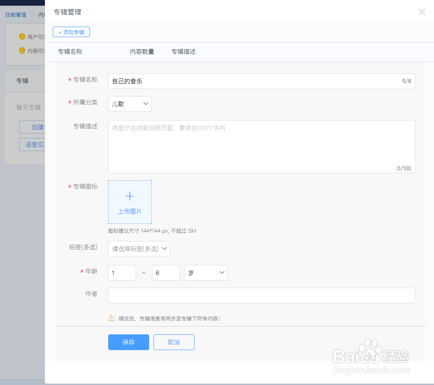
Task: Click the 添加专辑 button
Action: pyautogui.click(x=71, y=31)
